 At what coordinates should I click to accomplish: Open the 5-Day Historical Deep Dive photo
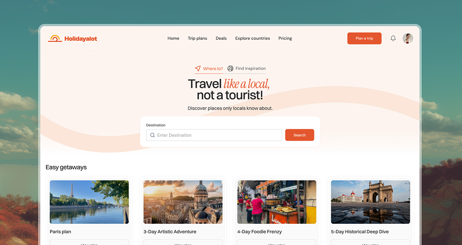coord(370,202)
